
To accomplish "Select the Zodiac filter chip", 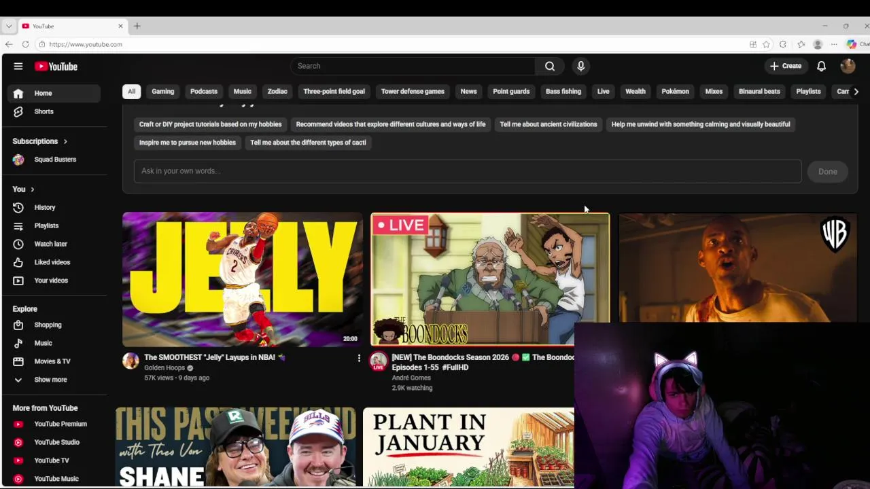I will [x=277, y=91].
